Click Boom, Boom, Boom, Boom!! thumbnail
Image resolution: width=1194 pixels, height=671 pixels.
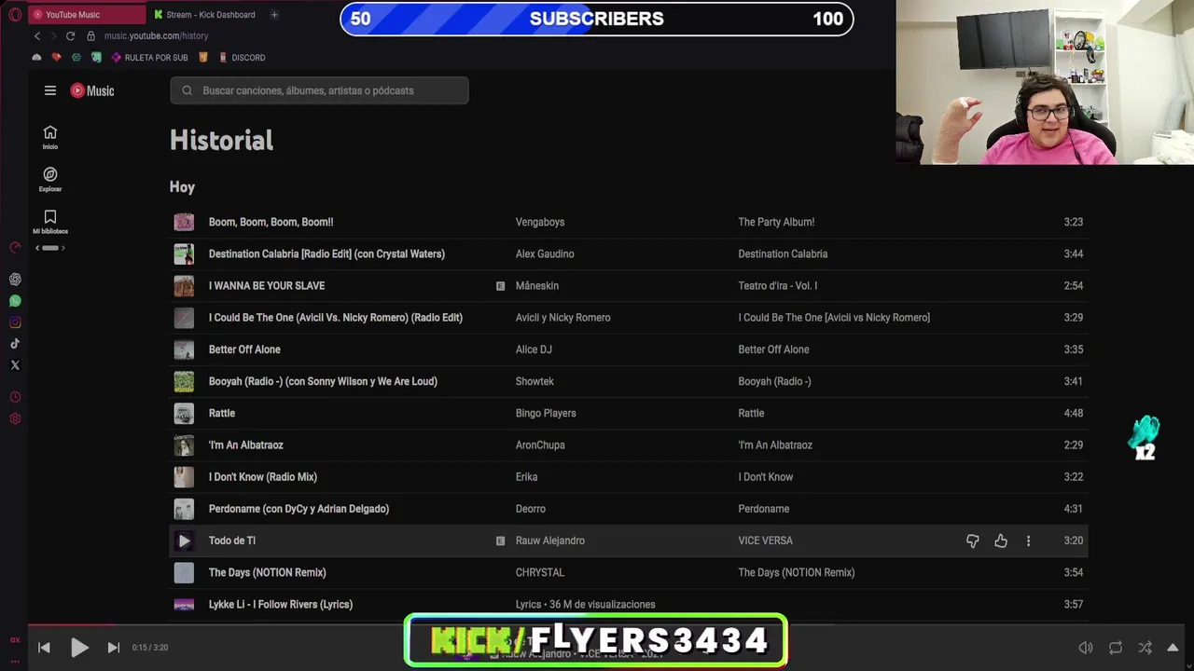pyautogui.click(x=184, y=222)
